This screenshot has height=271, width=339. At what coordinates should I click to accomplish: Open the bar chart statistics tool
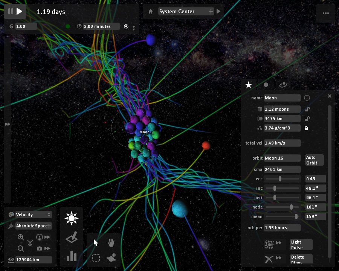pos(72,256)
